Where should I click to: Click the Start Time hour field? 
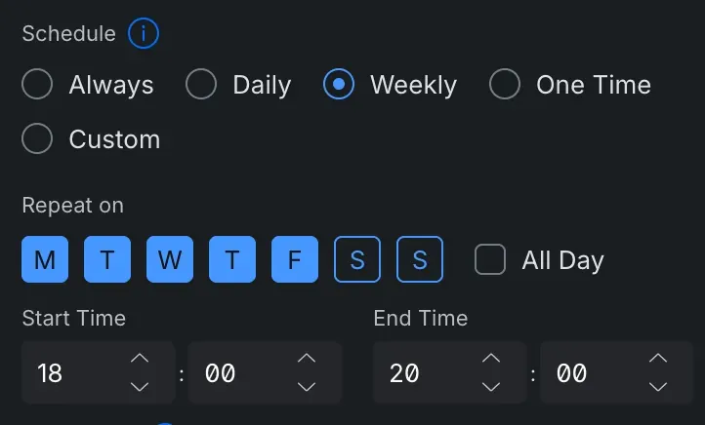coord(73,372)
